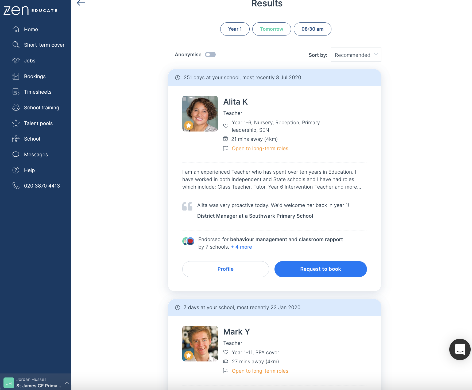Viewport: 472px width, 390px height.
Task: Click the phone icon in sidebar
Action: (x=16, y=186)
